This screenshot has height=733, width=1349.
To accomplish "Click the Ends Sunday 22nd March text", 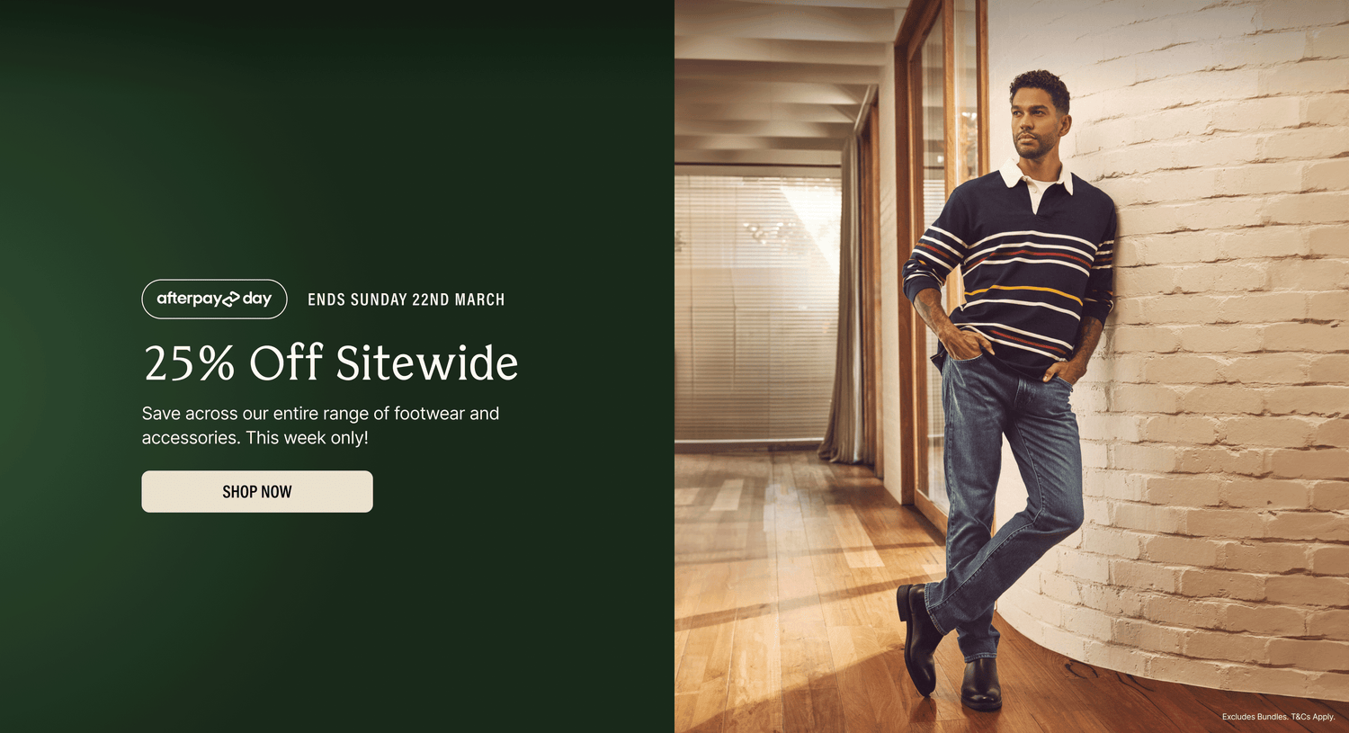I will 406,299.
